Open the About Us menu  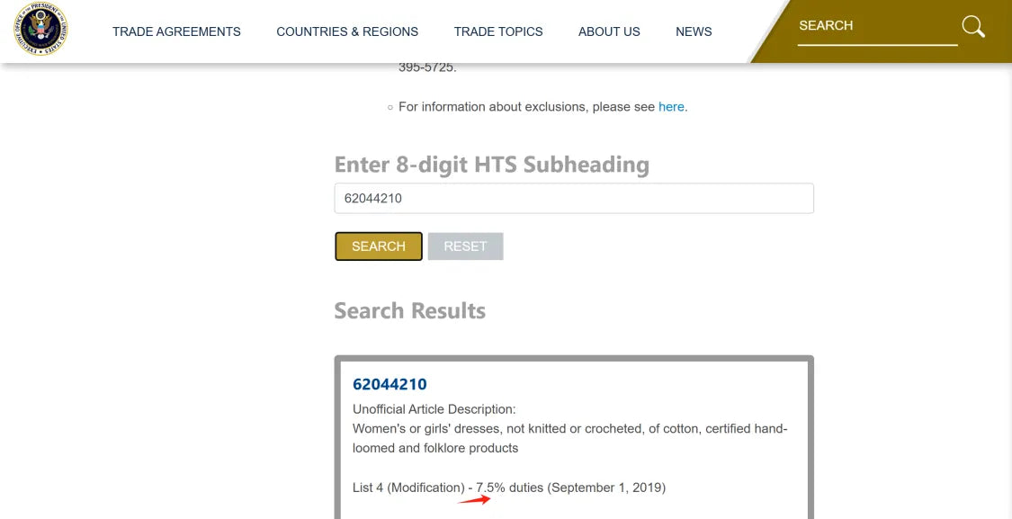[609, 31]
